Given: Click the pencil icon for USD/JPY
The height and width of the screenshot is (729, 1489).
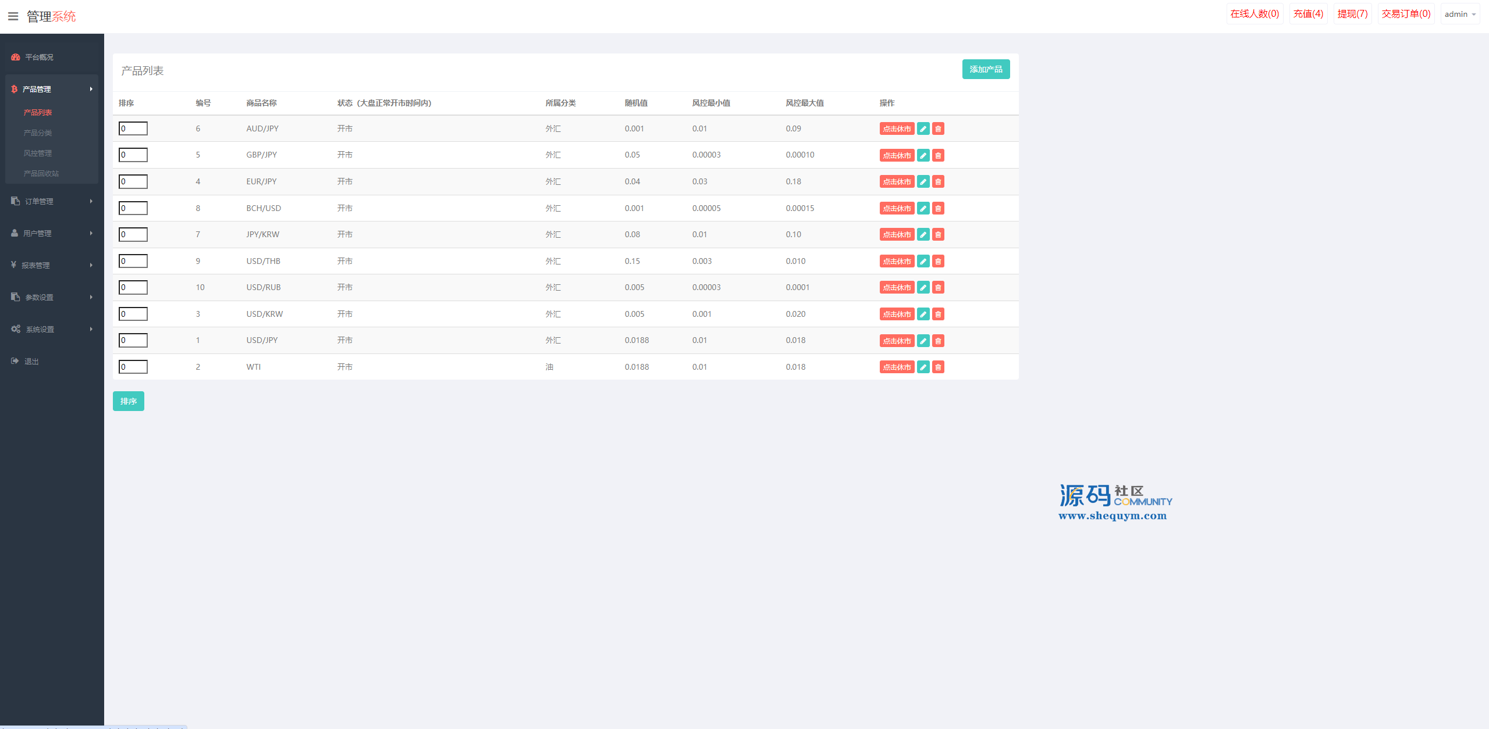Looking at the screenshot, I should pos(923,341).
